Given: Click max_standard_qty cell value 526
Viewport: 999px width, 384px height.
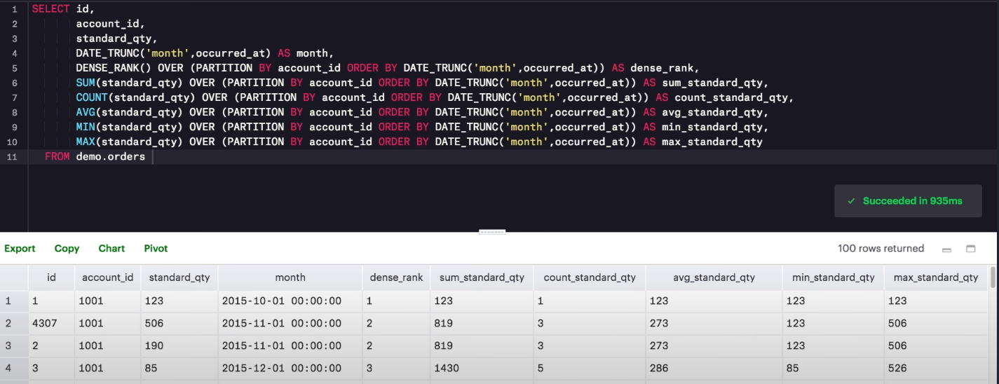Looking at the screenshot, I should [936, 368].
